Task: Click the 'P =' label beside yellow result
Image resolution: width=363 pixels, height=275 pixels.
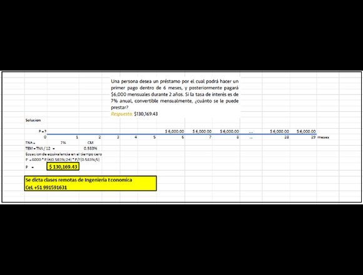Action: tap(29, 167)
